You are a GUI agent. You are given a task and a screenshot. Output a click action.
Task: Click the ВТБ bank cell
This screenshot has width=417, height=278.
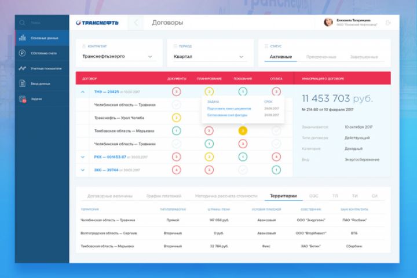354,233
